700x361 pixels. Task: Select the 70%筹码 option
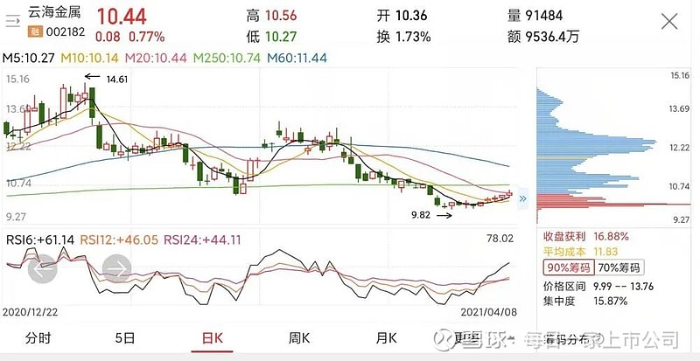(618, 267)
